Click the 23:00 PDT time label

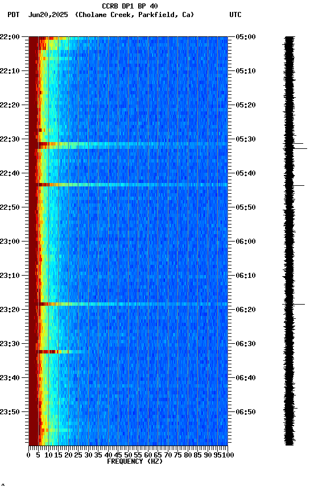[10, 242]
